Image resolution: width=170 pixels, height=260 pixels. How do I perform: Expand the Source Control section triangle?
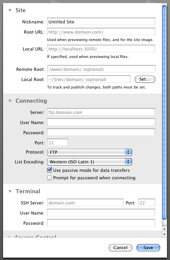pos(9,237)
